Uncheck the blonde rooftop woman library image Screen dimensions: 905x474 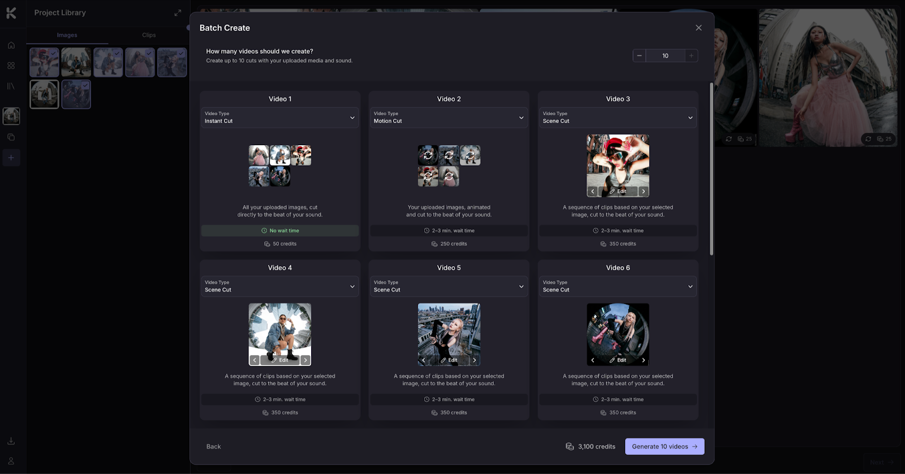point(172,62)
